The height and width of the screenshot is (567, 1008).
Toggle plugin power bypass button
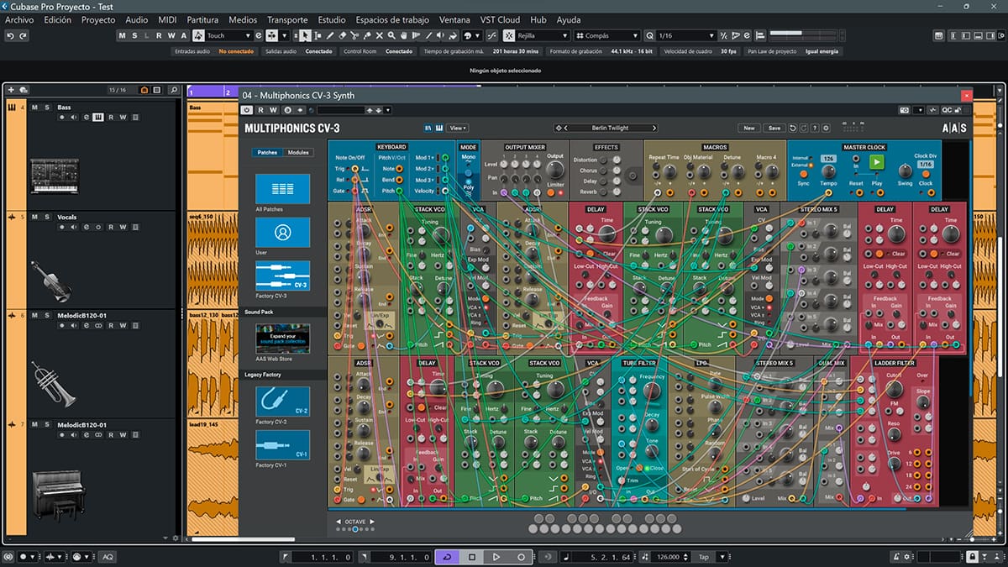point(248,110)
